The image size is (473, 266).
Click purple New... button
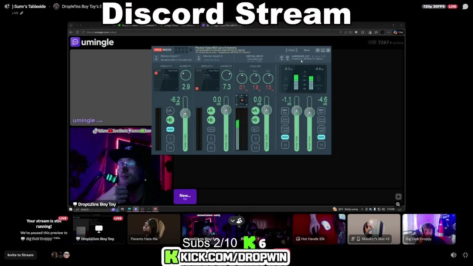(x=185, y=196)
